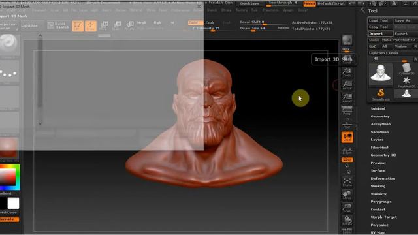This screenshot has height=235, width=418.
Task: Click the Scale canvas icon in right shelf
Action: 347,208
